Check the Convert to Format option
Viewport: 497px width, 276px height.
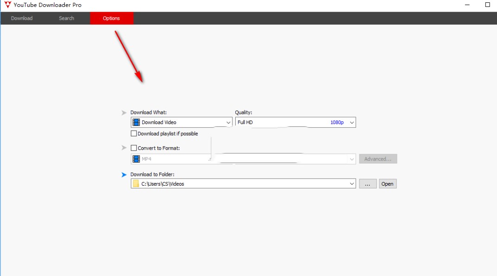point(134,148)
